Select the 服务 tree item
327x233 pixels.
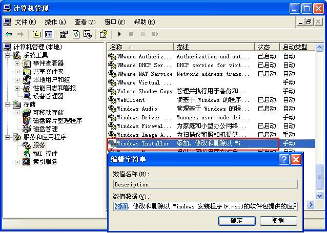coord(39,145)
